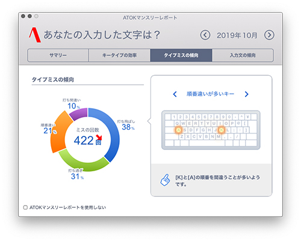
Task: Show next key tendency with right chevron
Action: [x=247, y=94]
